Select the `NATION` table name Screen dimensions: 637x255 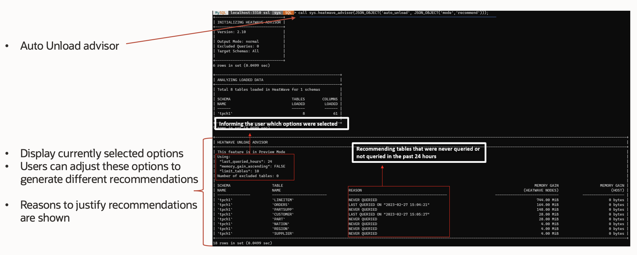(280, 224)
